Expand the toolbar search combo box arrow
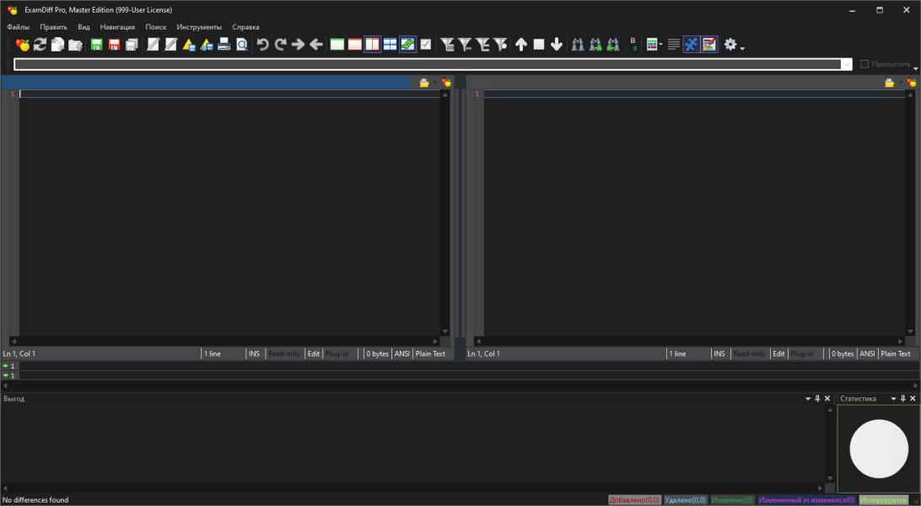The width and height of the screenshot is (921, 506). (x=847, y=65)
